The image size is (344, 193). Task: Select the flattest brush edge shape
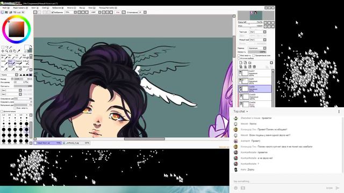[x=31, y=75]
